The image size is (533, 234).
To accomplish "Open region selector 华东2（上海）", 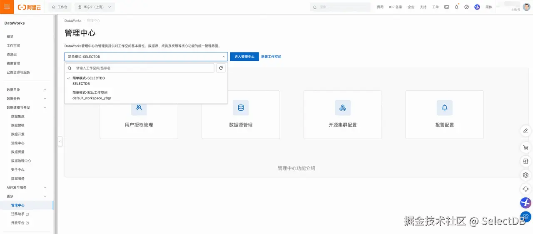I will pos(95,7).
